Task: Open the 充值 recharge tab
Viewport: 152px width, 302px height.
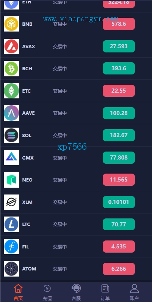Action: [x=47, y=293]
